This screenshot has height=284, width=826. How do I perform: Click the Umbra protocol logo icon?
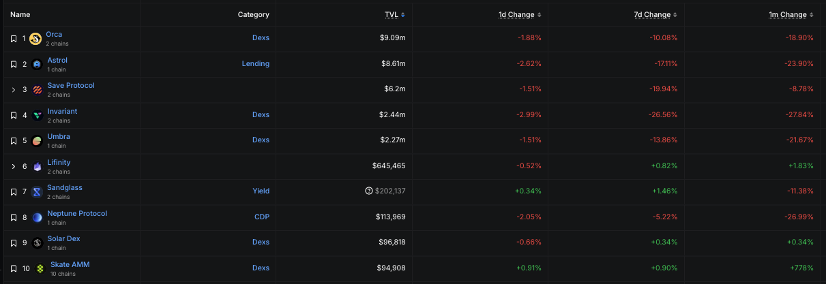(37, 140)
